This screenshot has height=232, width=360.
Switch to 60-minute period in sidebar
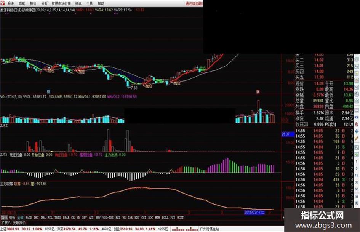point(357,189)
